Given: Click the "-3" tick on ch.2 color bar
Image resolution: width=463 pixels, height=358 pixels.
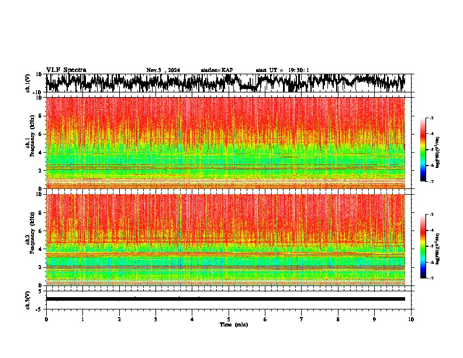Looking at the screenshot, I should [431, 215].
